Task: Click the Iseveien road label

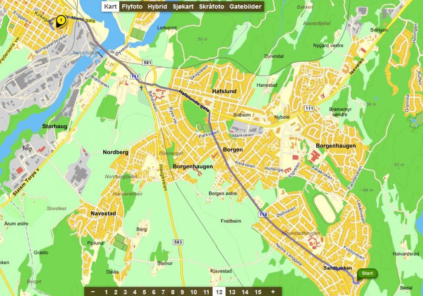Action: click(357, 66)
